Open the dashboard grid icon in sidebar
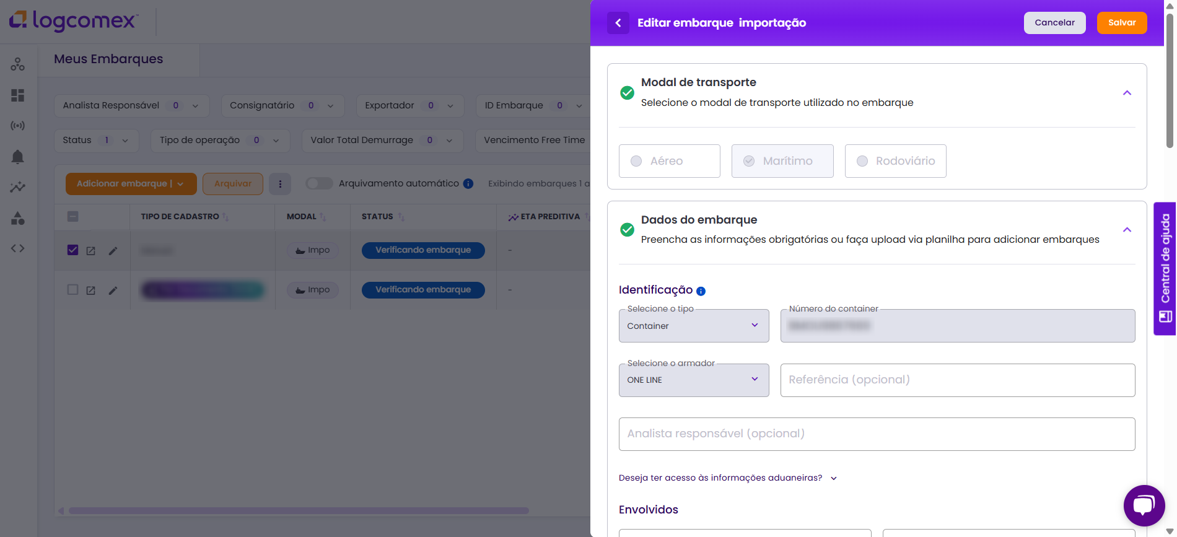Viewport: 1177px width, 537px height. [17, 95]
